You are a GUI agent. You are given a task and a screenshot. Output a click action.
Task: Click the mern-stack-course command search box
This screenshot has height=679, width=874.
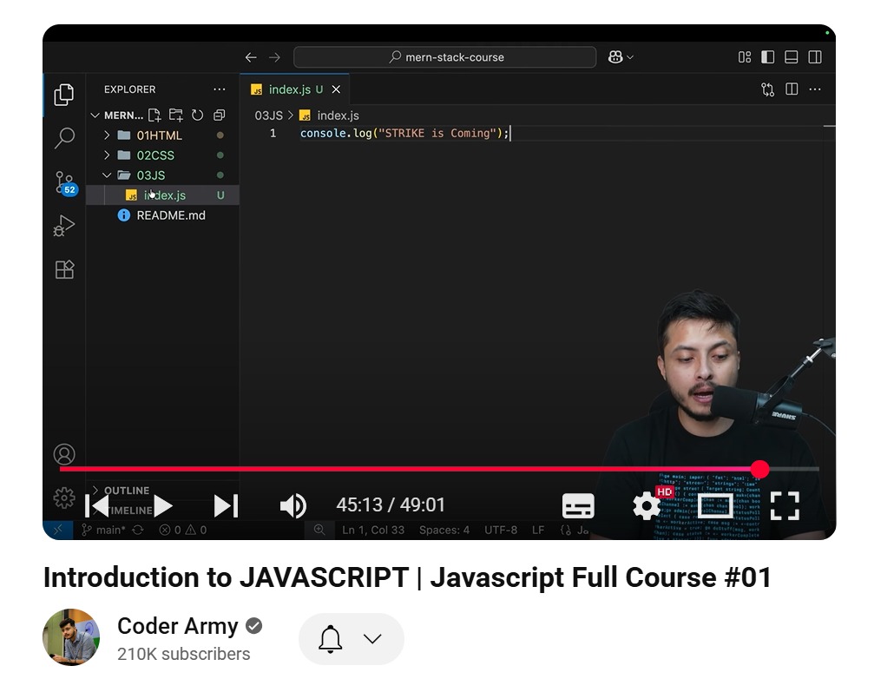[444, 57]
